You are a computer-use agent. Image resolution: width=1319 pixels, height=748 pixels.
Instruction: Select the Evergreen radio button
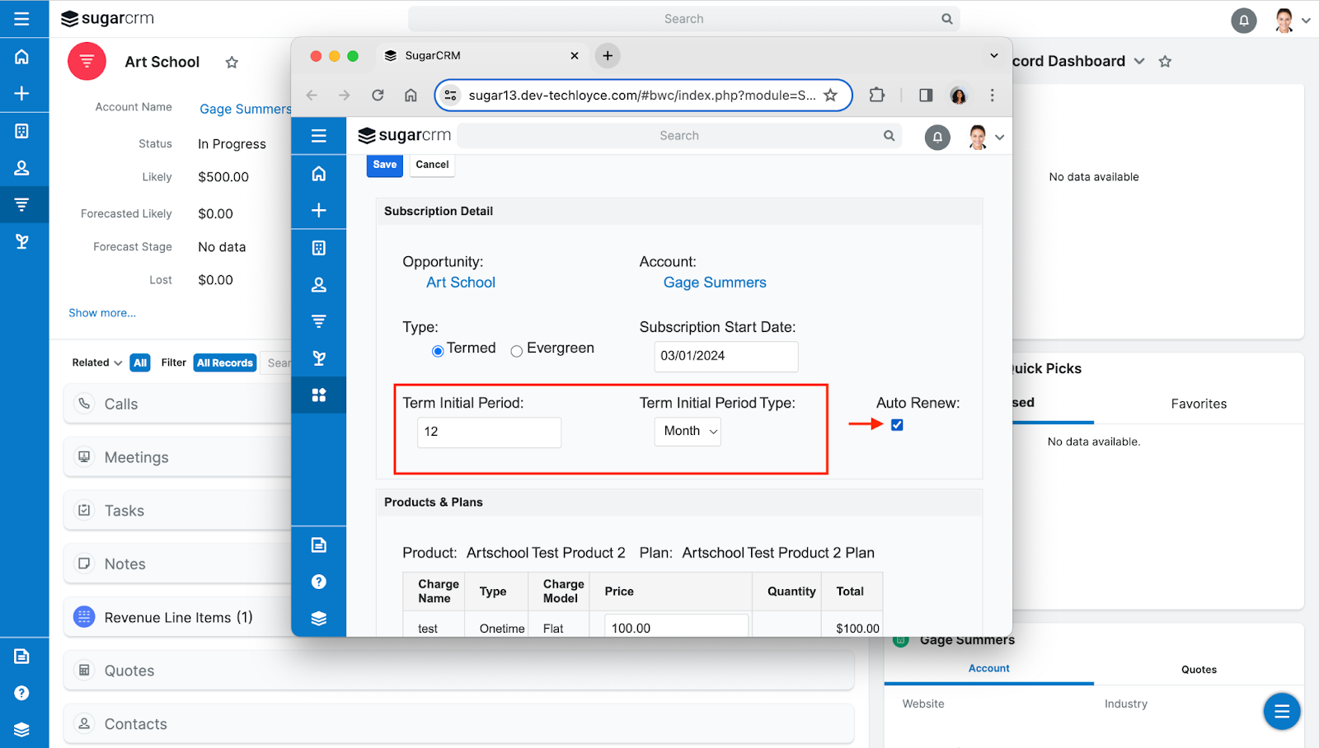(516, 350)
